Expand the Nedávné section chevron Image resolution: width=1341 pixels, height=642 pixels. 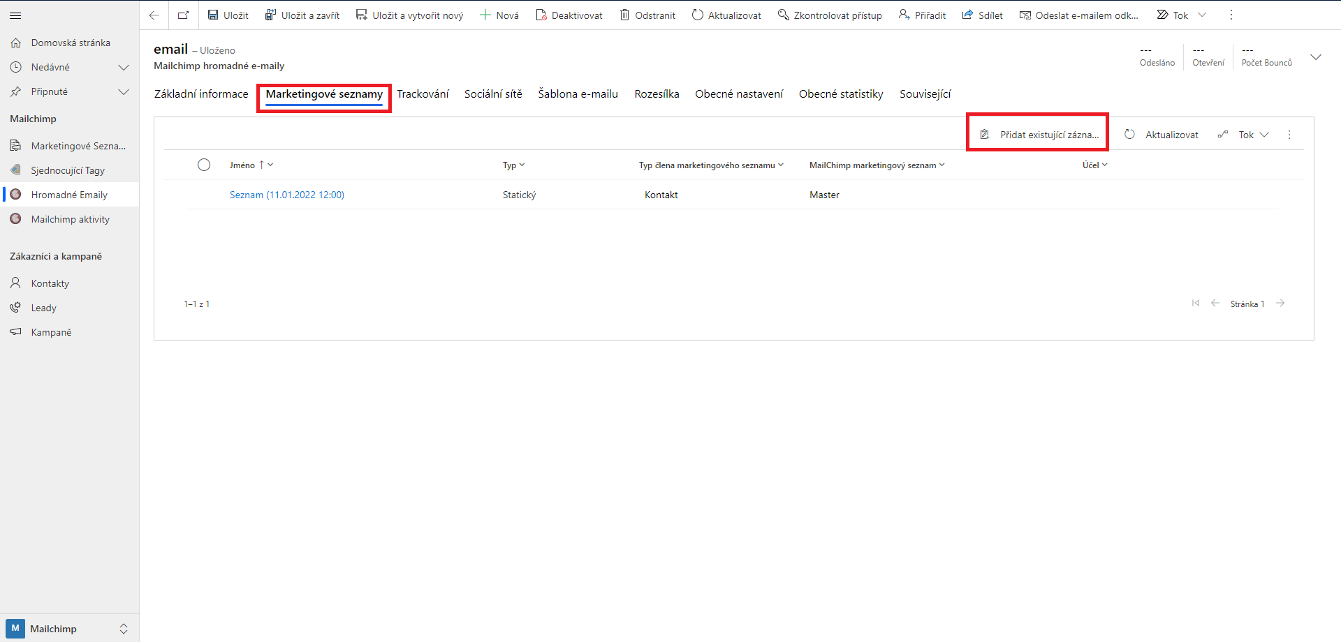point(124,67)
